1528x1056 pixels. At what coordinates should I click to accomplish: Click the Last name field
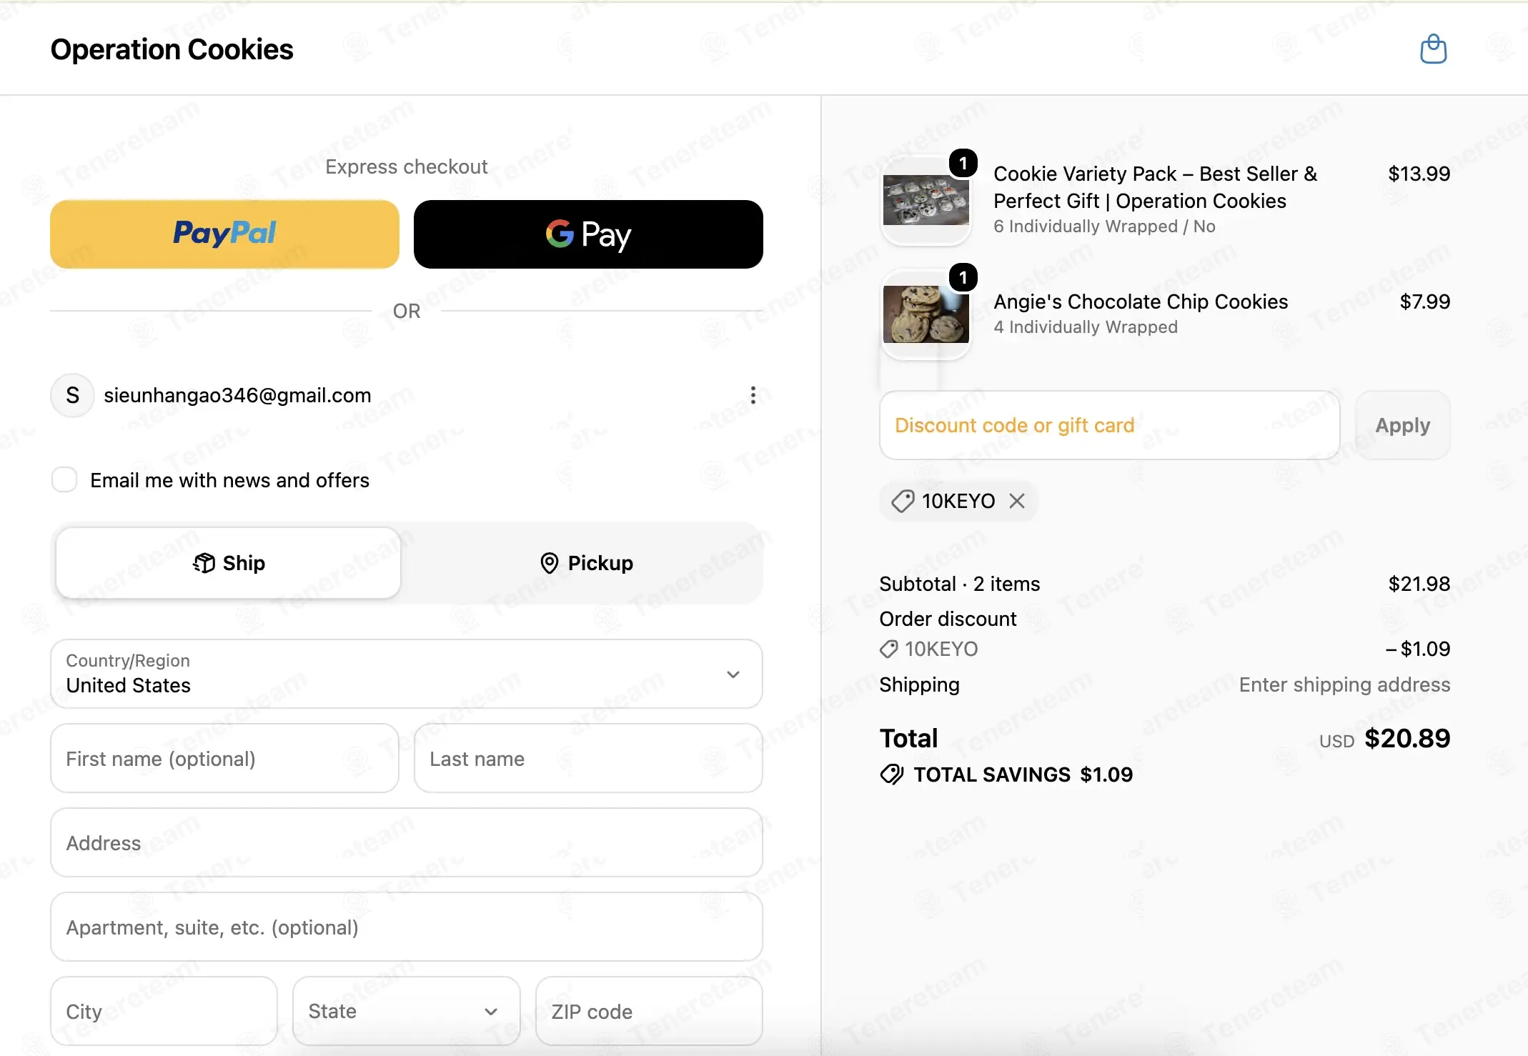[x=588, y=758]
